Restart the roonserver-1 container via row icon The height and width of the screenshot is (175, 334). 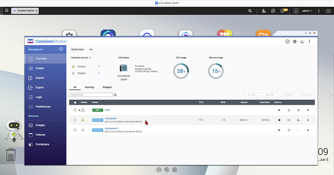289,130
